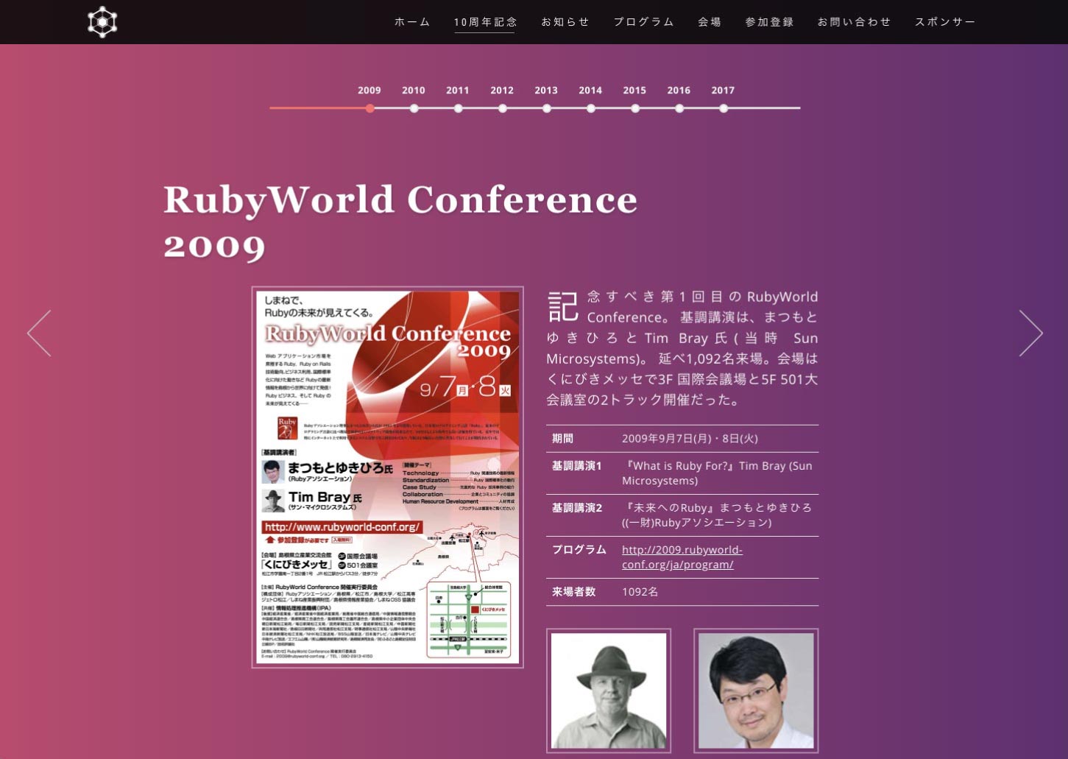1068x759 pixels.
Task: Select the 2017 timeline marker
Action: (724, 108)
